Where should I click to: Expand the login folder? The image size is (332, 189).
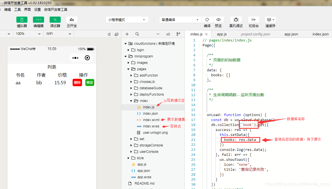pyautogui.click(x=128, y=50)
